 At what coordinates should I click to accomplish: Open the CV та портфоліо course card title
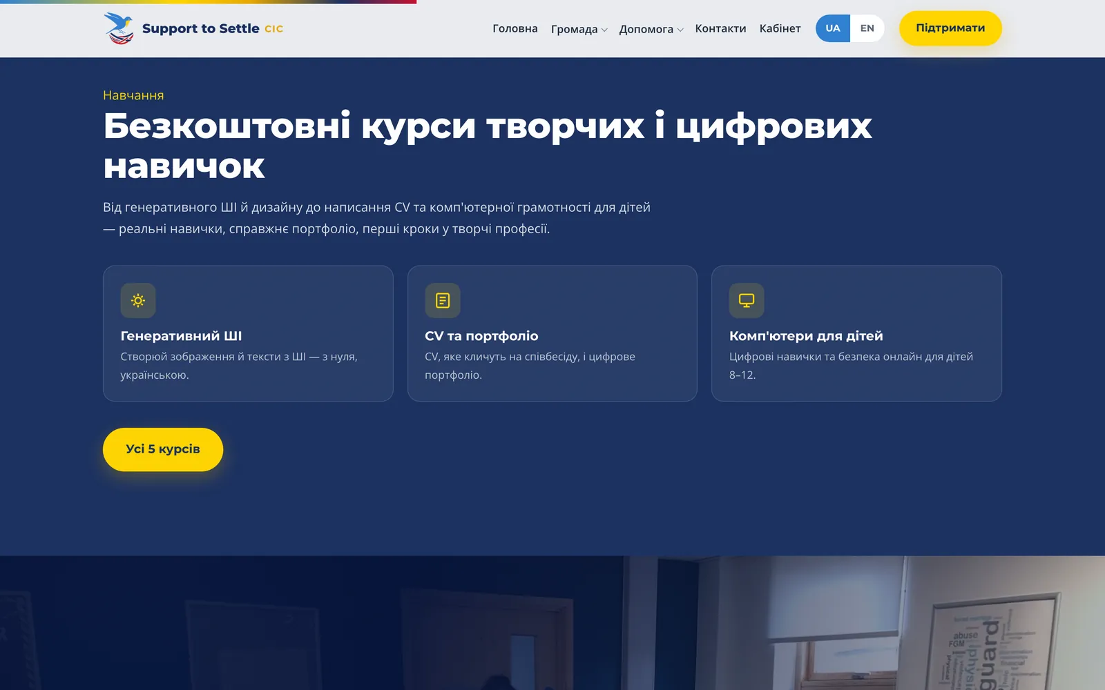click(481, 336)
